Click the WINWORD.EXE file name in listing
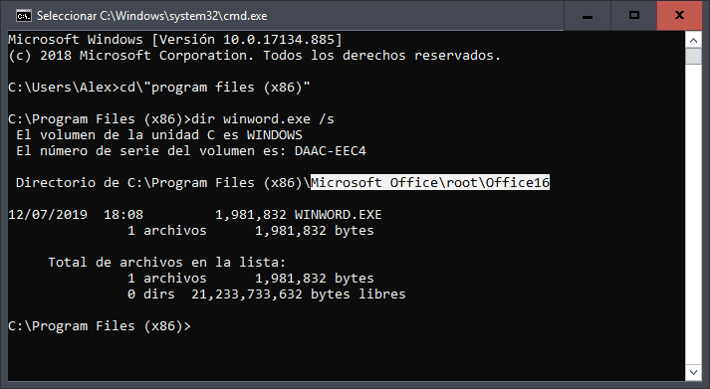 coord(338,215)
